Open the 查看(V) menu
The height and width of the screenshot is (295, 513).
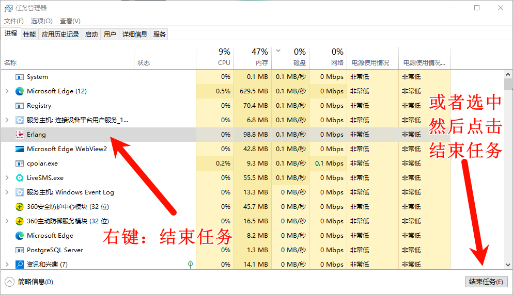(x=70, y=21)
